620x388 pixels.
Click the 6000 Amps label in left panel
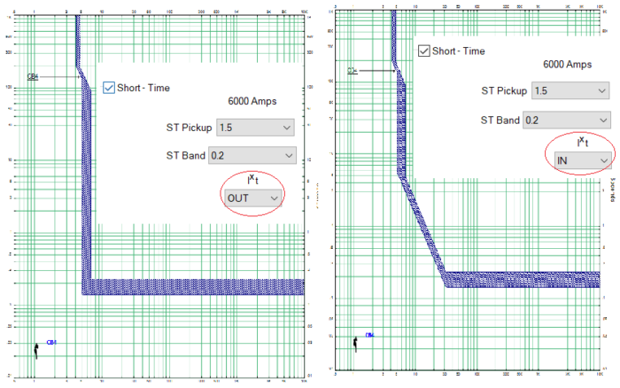(252, 101)
